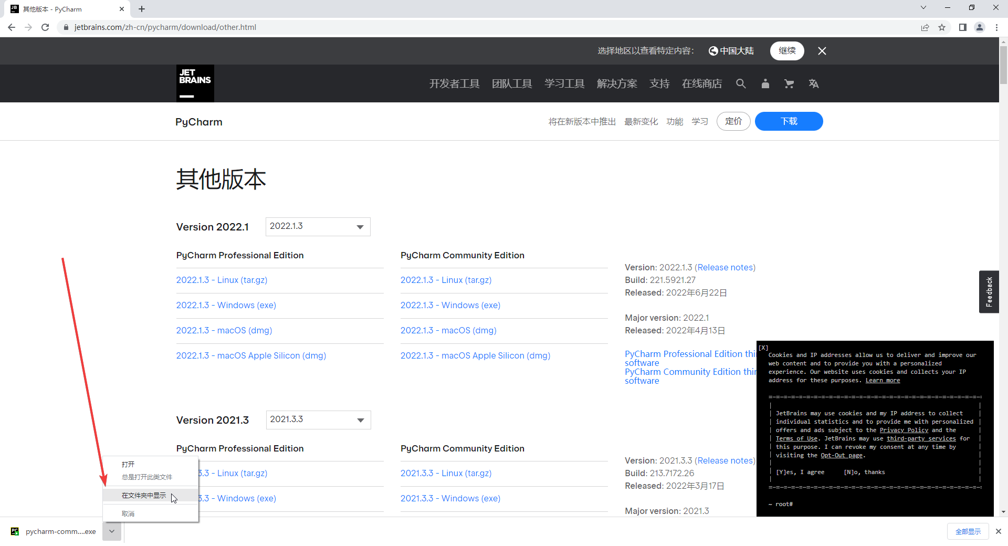This screenshot has height=546, width=1008.
Task: Open the site search magnifier icon
Action: (x=741, y=83)
